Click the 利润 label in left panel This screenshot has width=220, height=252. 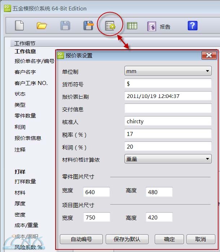click(x=20, y=127)
